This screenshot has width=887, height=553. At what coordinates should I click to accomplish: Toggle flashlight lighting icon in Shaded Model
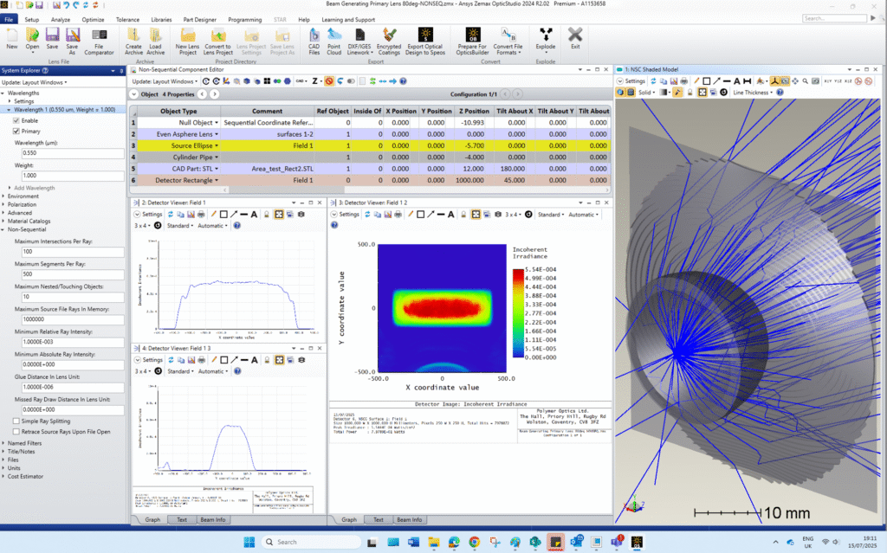tap(677, 92)
